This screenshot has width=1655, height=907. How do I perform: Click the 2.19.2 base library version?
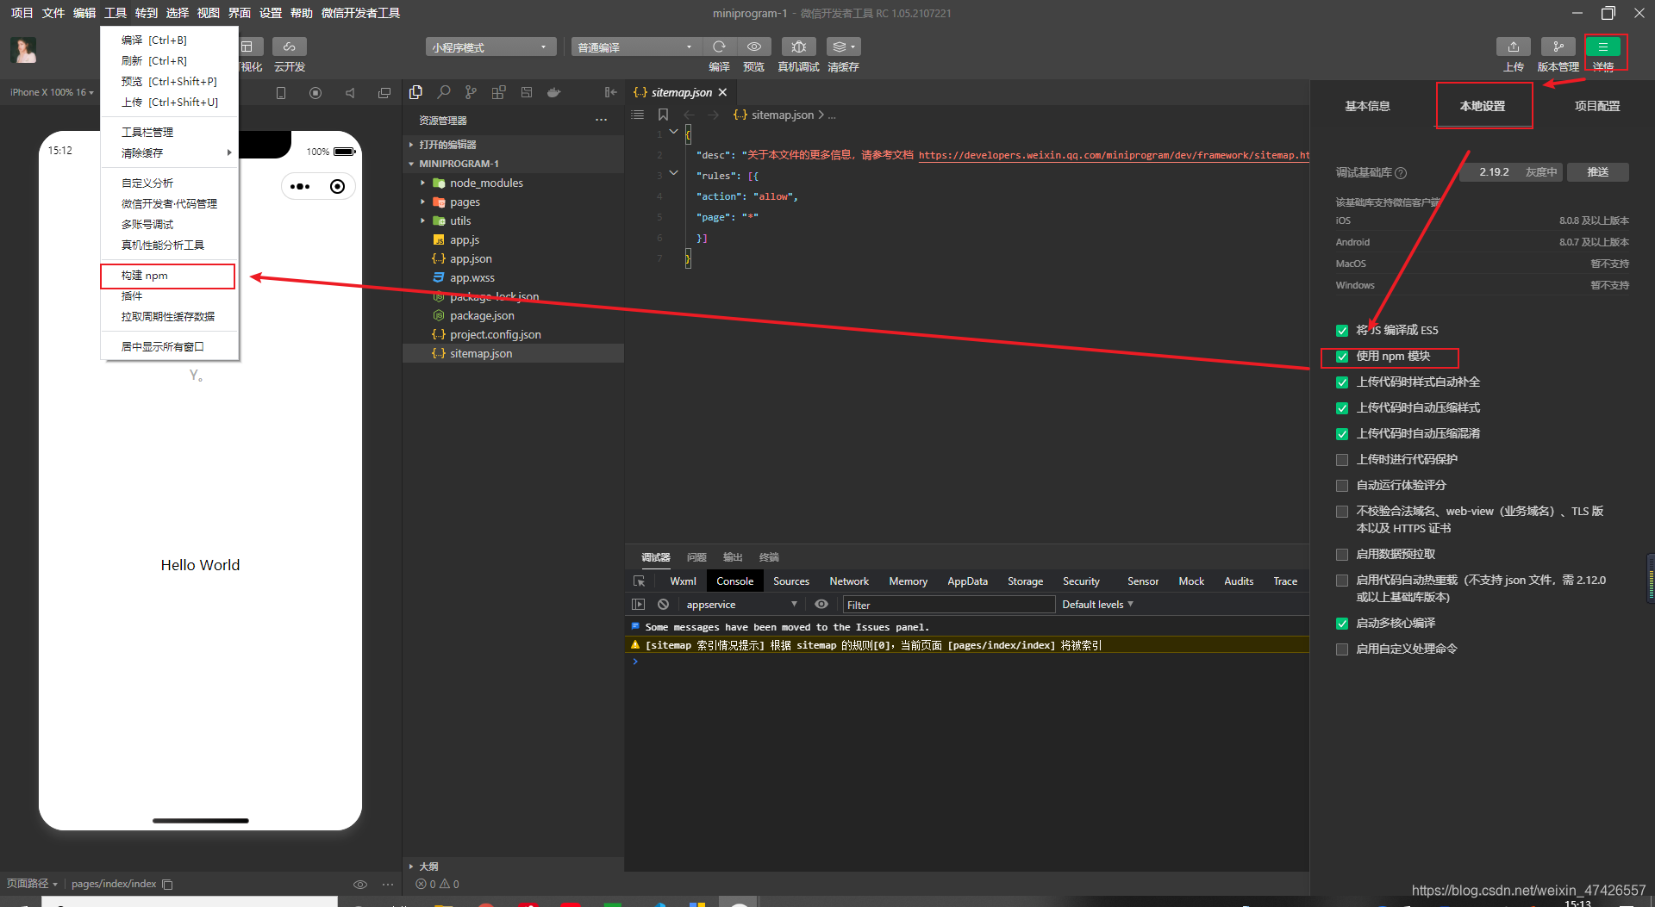(x=1494, y=172)
